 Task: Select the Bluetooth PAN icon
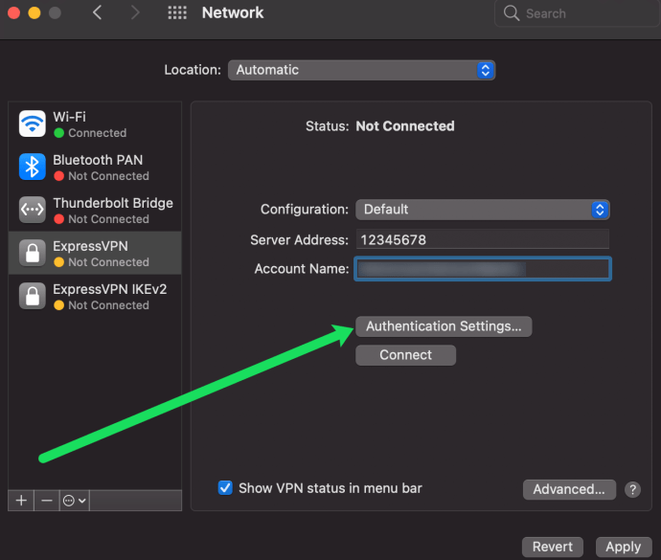click(32, 167)
